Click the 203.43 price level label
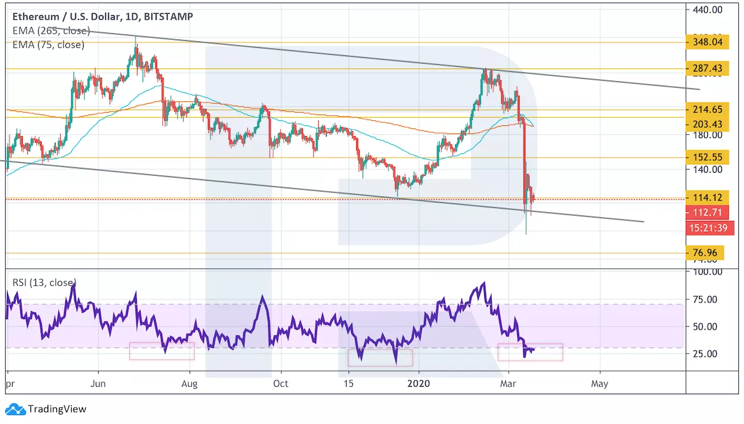The width and height of the screenshot is (744, 424). pyautogui.click(x=706, y=125)
